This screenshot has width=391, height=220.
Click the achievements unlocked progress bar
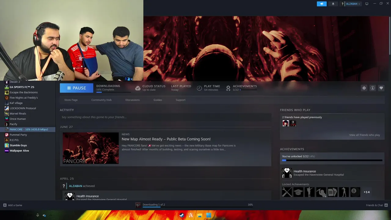point(332,160)
